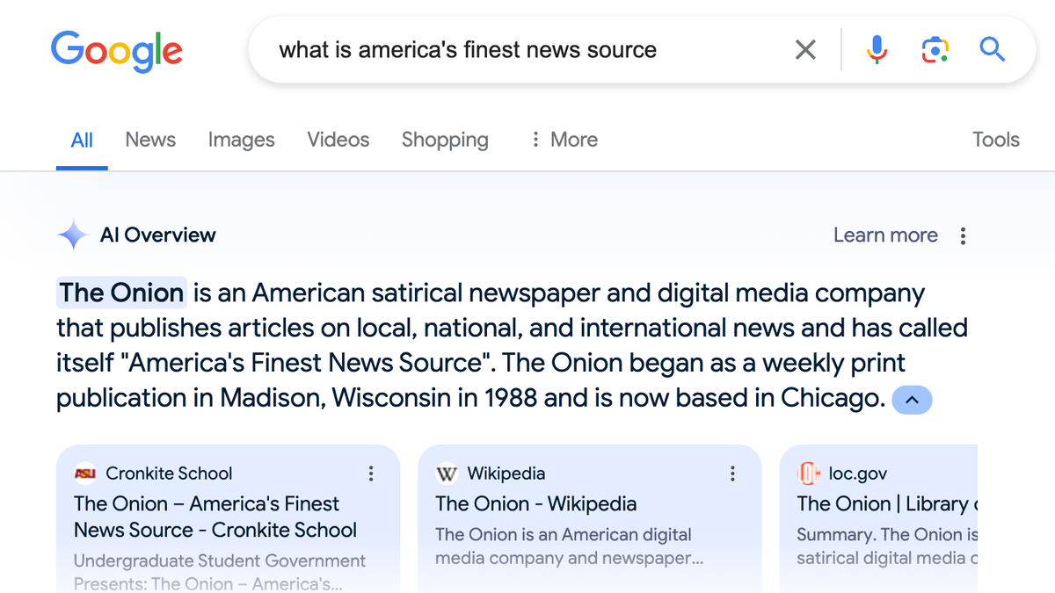Click the Google logo
The height and width of the screenshot is (593, 1055).
click(116, 50)
